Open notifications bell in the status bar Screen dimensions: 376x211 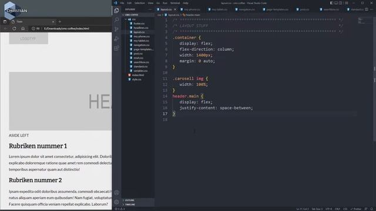pyautogui.click(x=372, y=209)
